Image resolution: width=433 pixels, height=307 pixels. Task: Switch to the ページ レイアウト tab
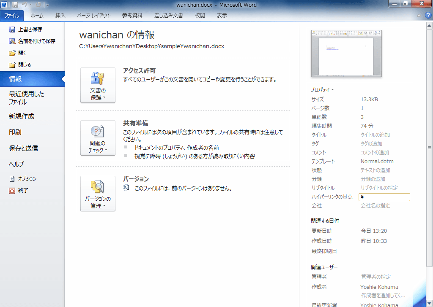(93, 16)
